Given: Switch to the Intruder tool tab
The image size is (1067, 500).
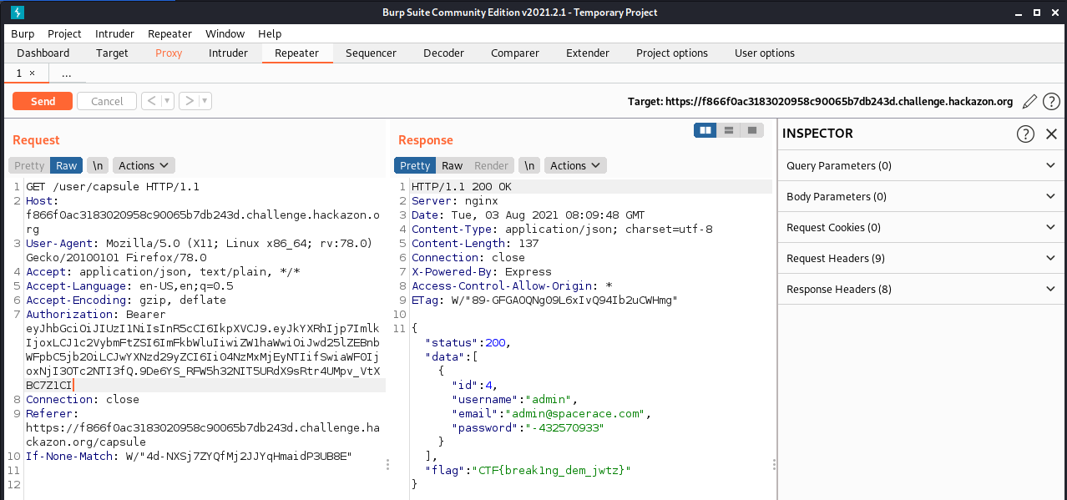Looking at the screenshot, I should click(228, 53).
